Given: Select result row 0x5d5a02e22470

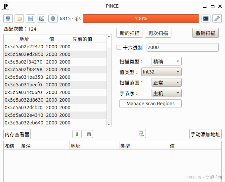Looking at the screenshot, I should point(55,47).
